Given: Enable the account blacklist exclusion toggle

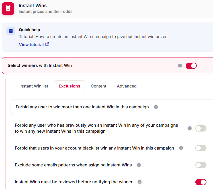Looking at the screenshot, I should [x=201, y=148].
